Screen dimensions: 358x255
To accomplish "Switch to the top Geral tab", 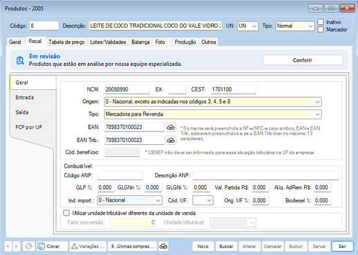I will tap(15, 42).
